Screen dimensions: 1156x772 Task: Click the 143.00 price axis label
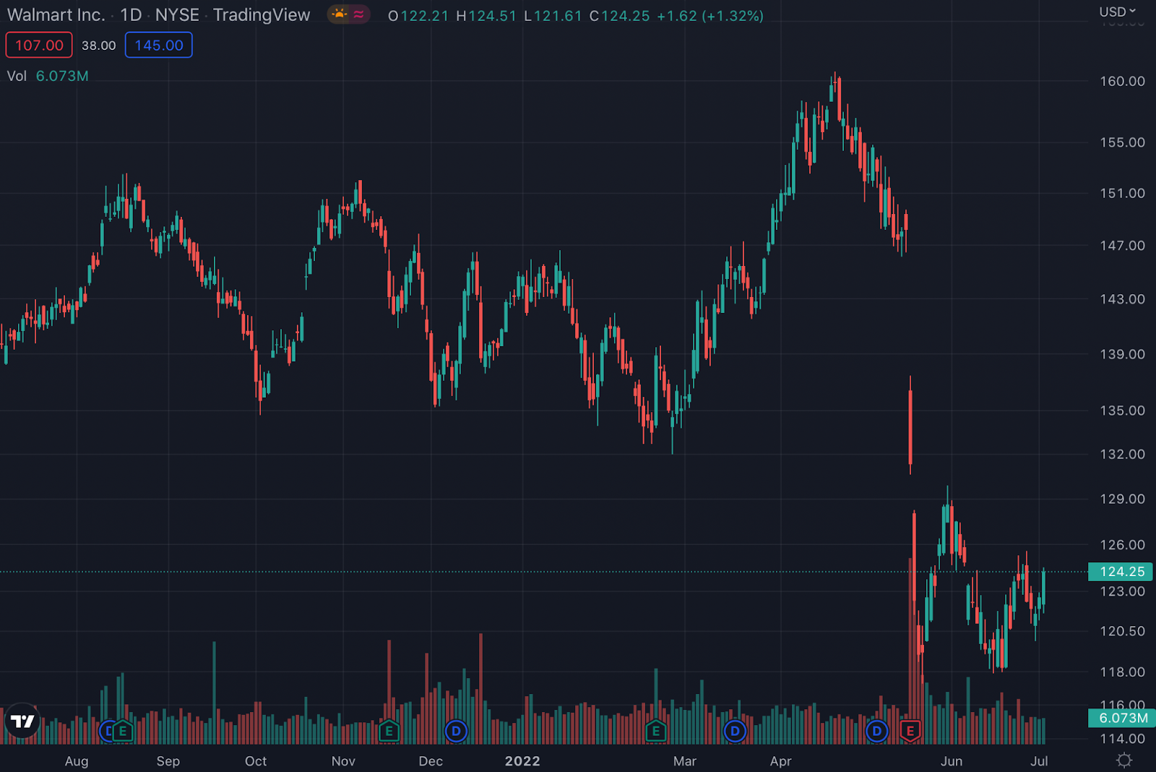pos(1122,299)
